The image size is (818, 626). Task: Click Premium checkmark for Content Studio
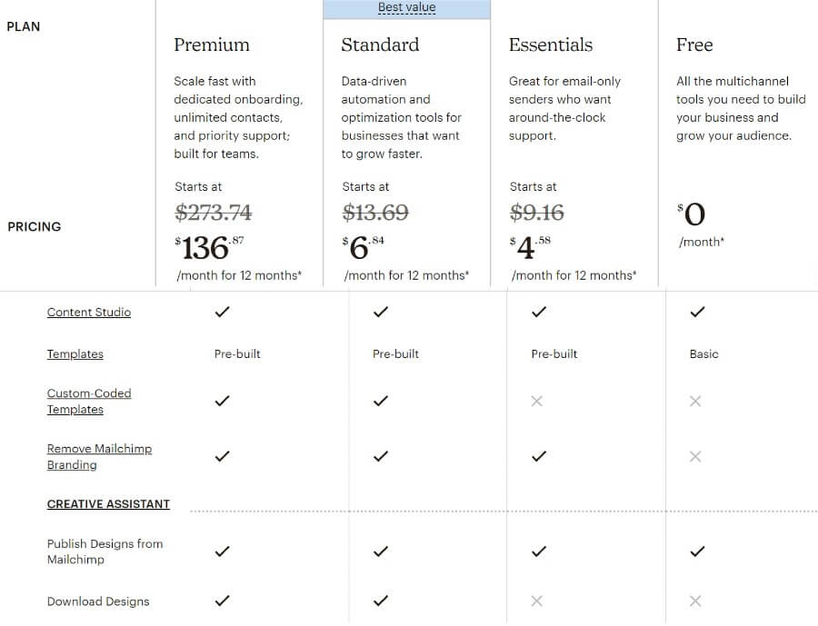(223, 312)
